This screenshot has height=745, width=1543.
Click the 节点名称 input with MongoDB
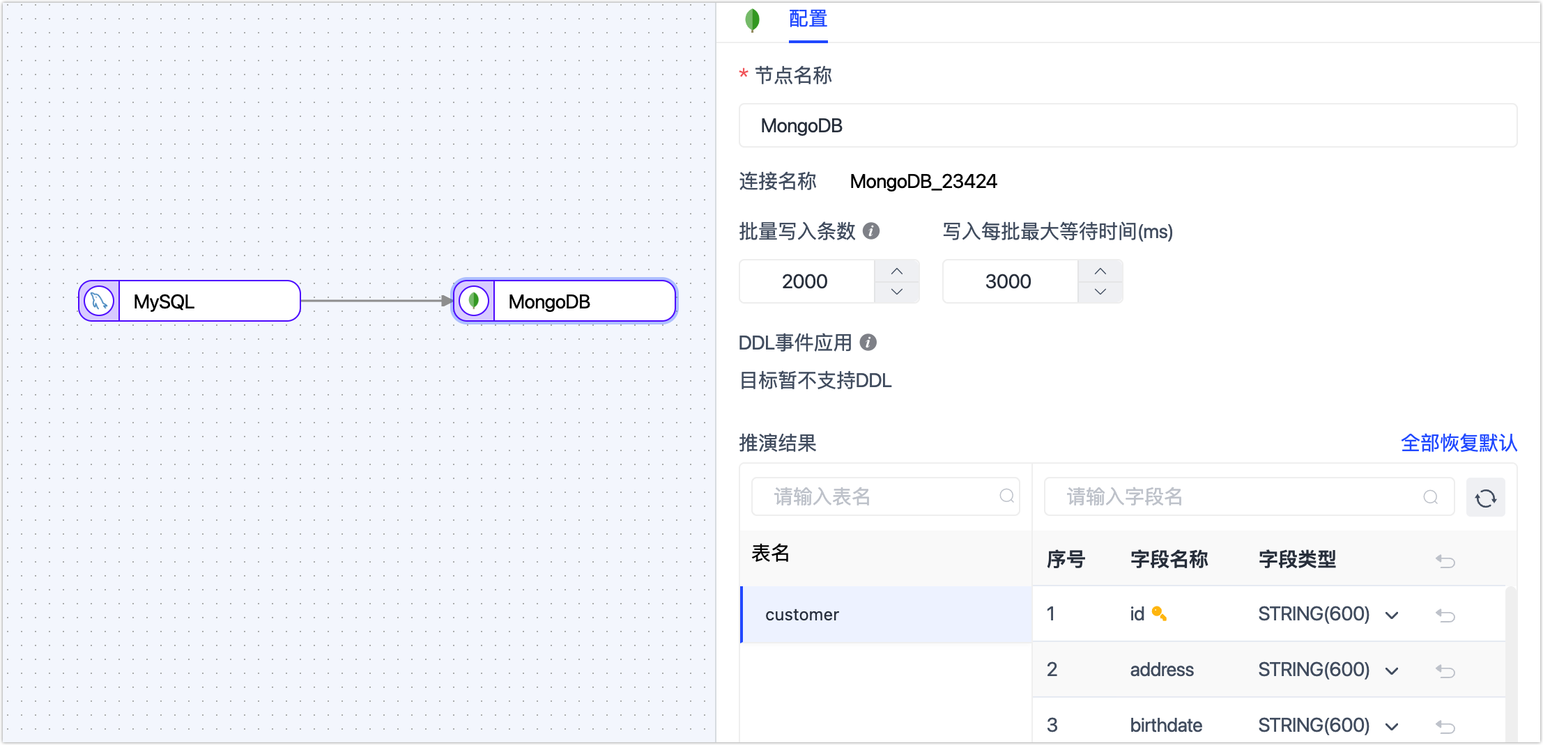coord(1128,125)
